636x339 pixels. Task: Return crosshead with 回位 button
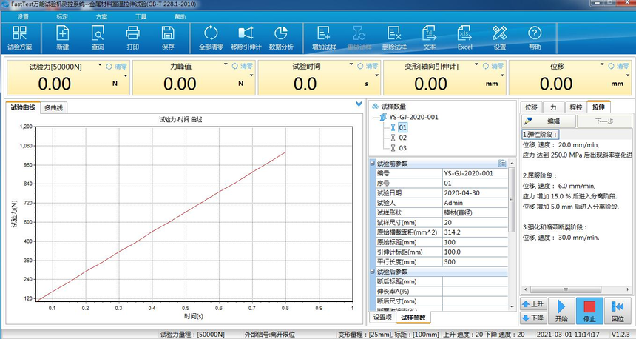[x=618, y=311]
